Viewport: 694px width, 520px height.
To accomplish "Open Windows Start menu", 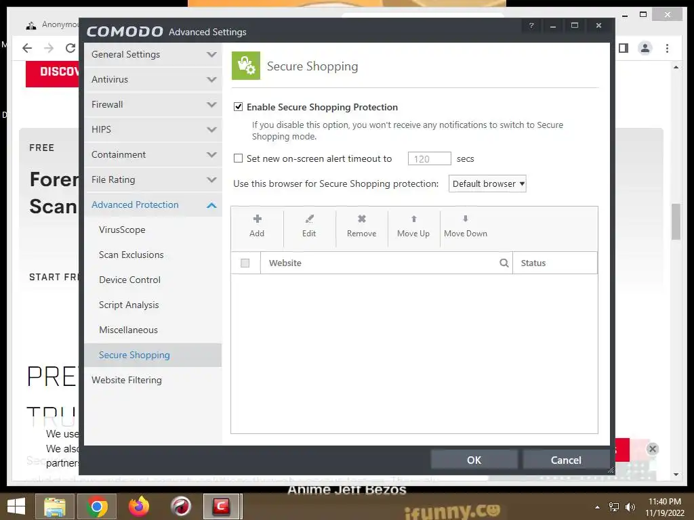I will (16, 506).
